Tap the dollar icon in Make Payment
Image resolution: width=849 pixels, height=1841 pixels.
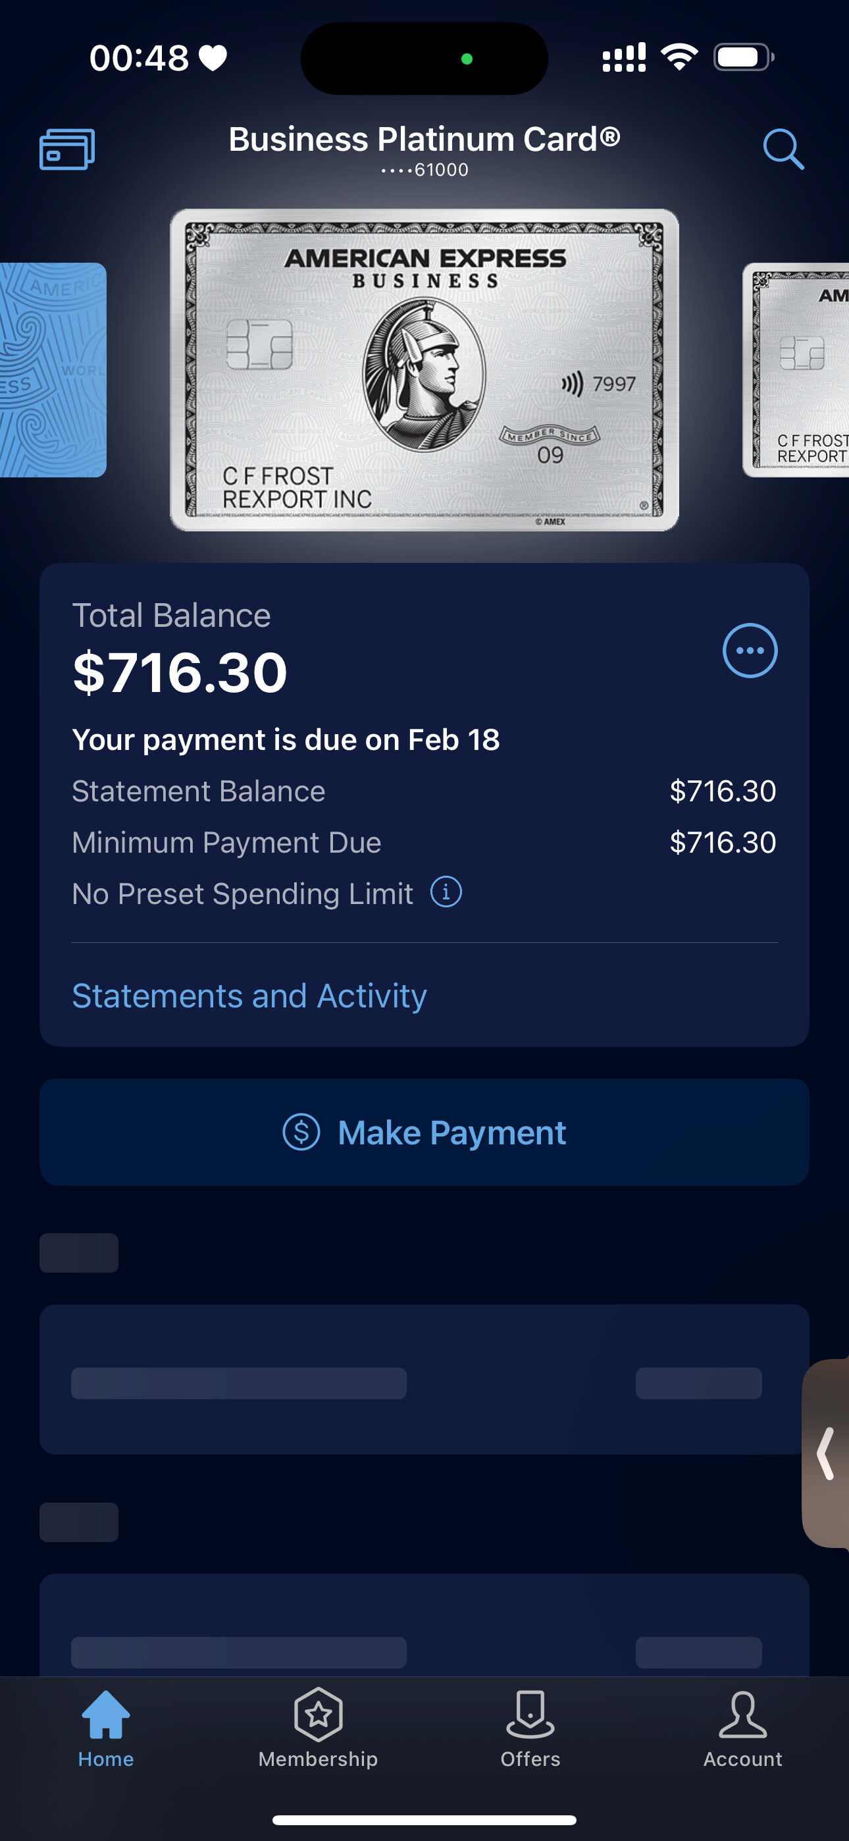301,1132
